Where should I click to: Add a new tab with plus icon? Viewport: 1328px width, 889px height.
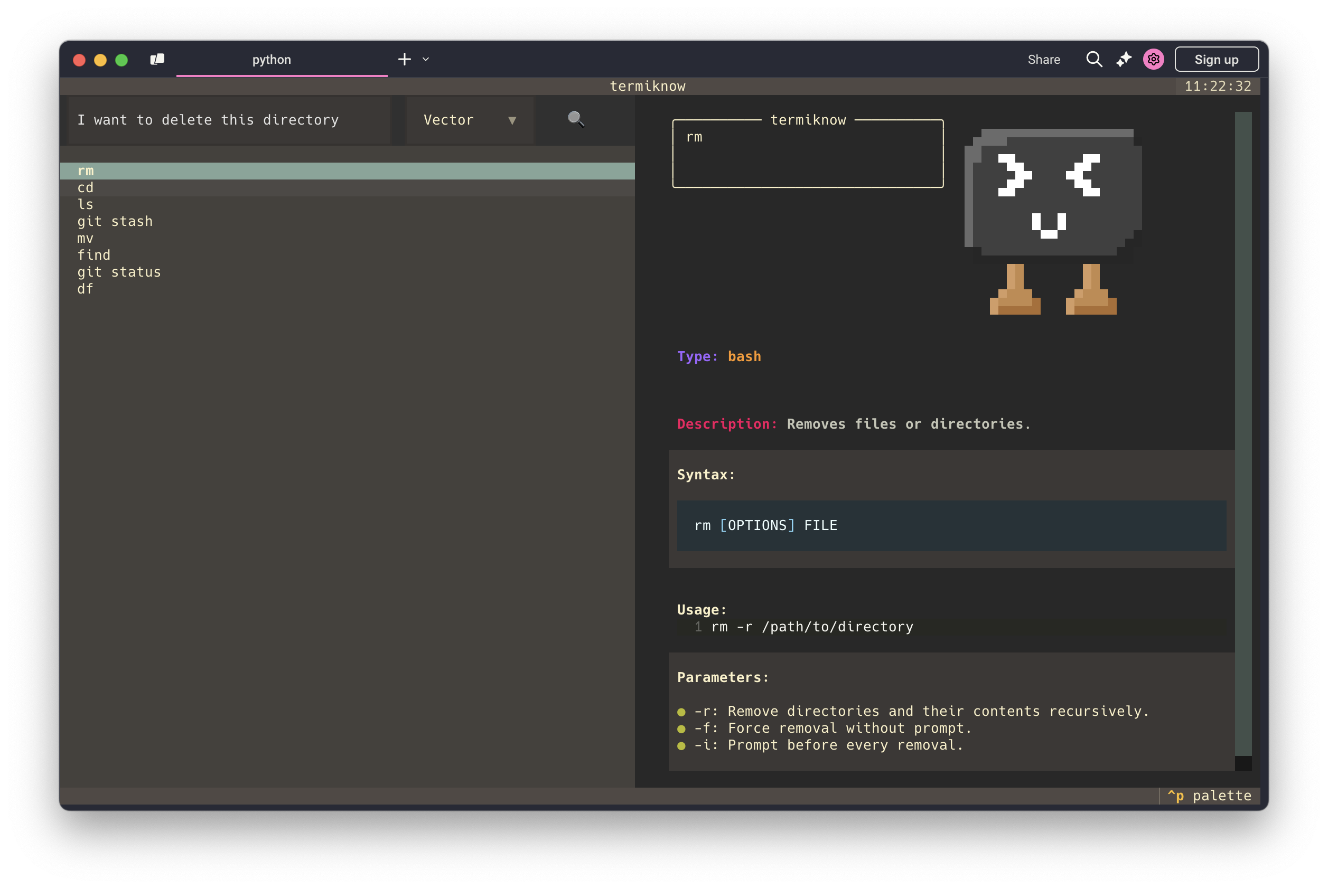[405, 60]
